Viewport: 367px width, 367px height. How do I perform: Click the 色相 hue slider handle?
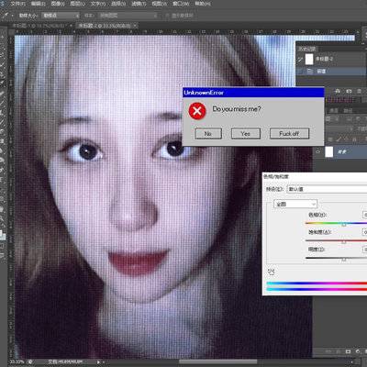tap(344, 224)
